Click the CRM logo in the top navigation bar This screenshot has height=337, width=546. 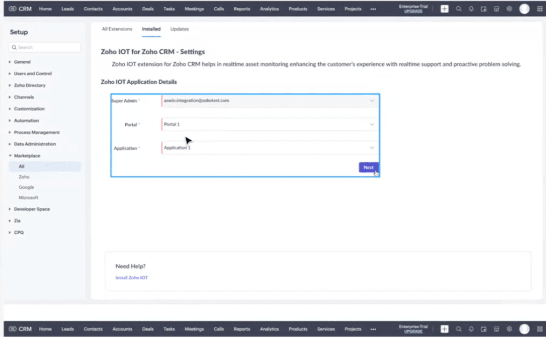pyautogui.click(x=20, y=9)
